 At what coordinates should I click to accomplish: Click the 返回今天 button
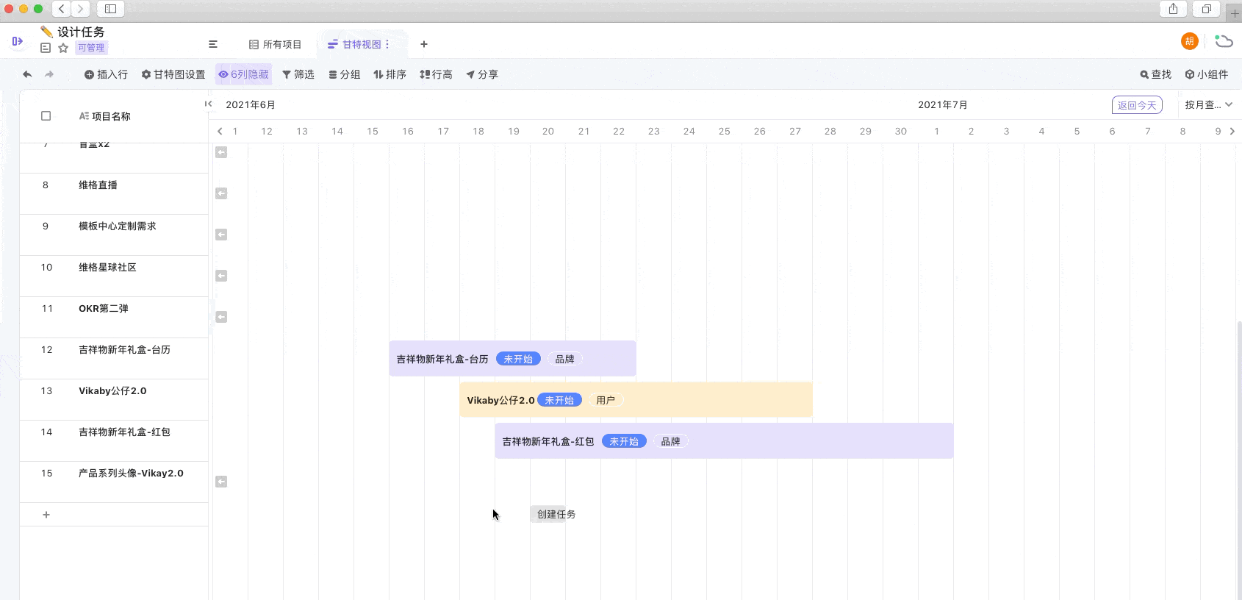[x=1137, y=105]
